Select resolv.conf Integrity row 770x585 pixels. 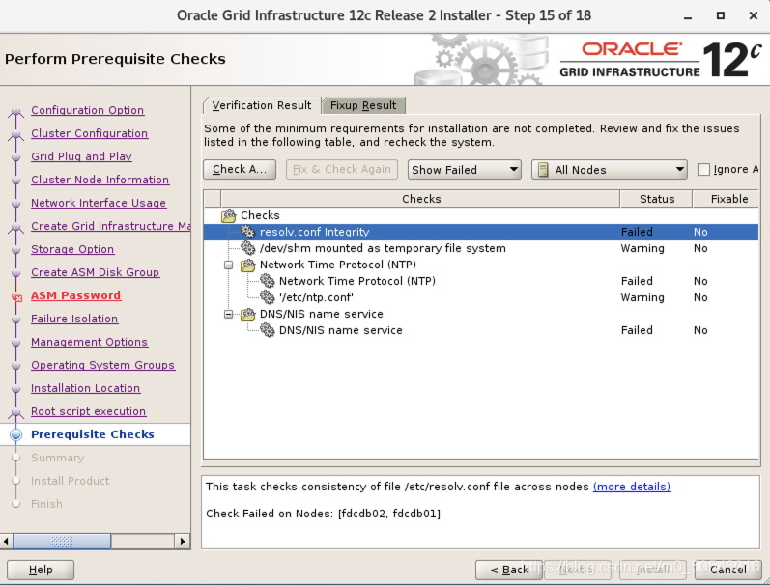pos(481,232)
